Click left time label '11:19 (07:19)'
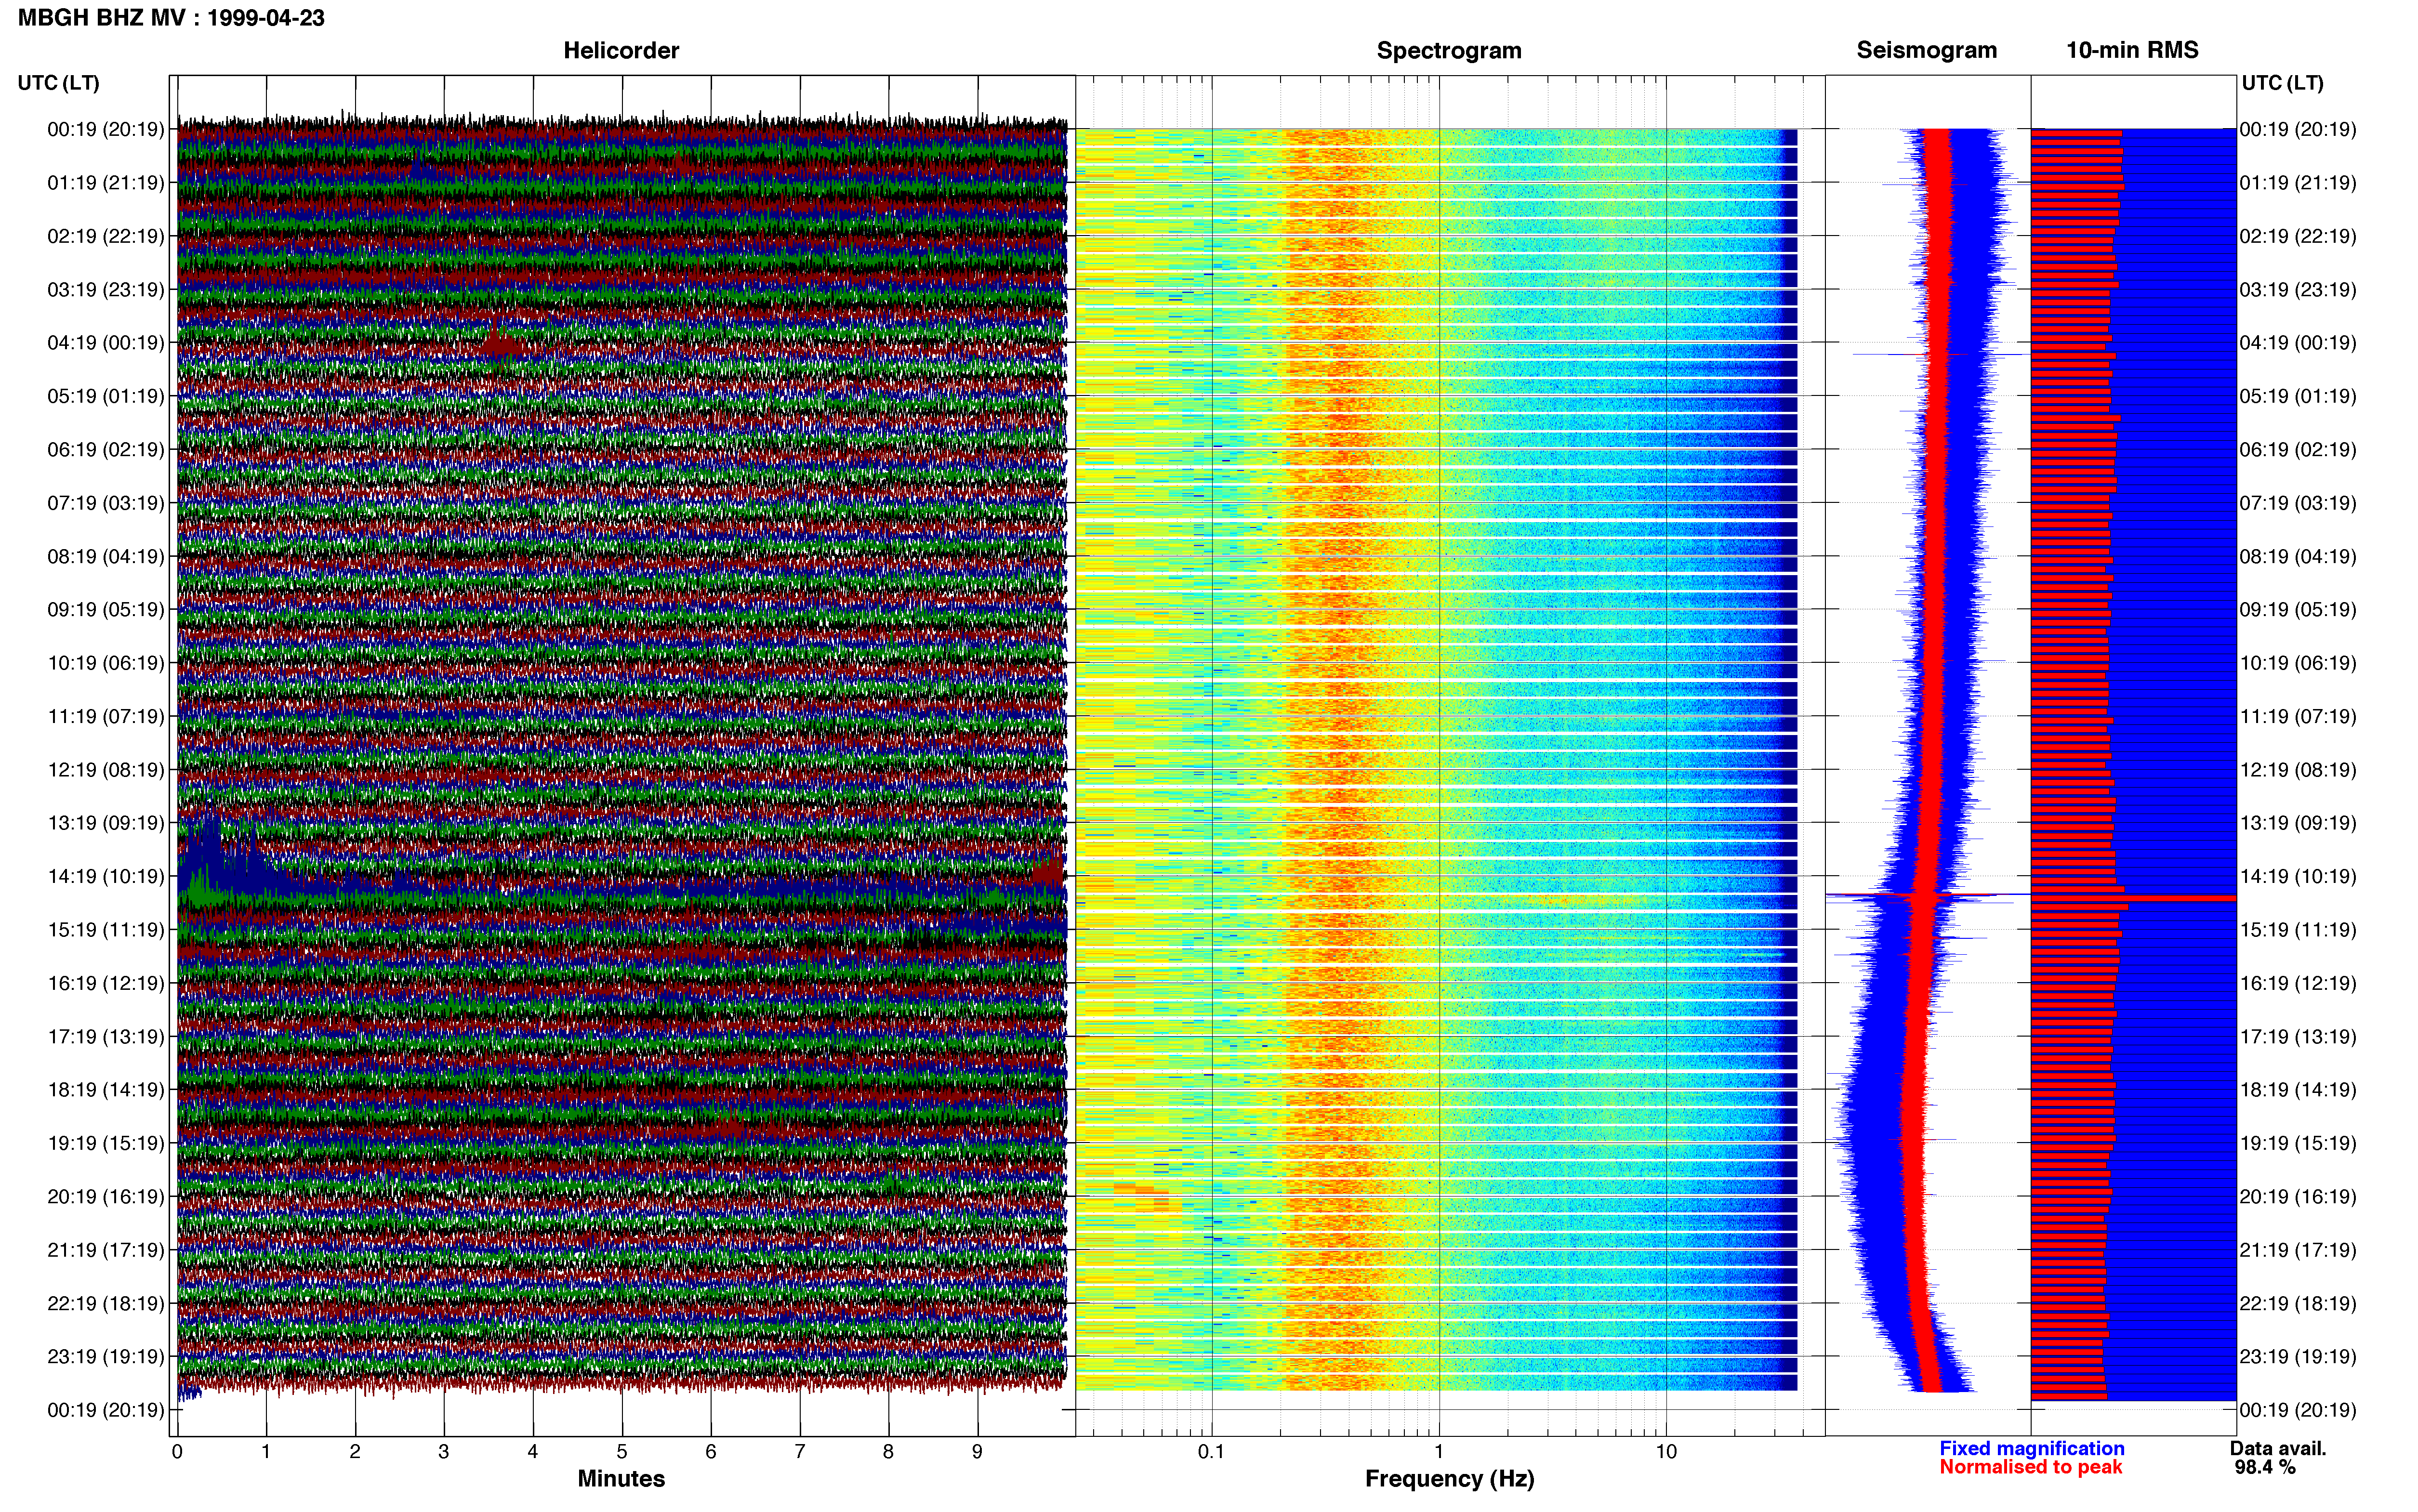 (105, 716)
